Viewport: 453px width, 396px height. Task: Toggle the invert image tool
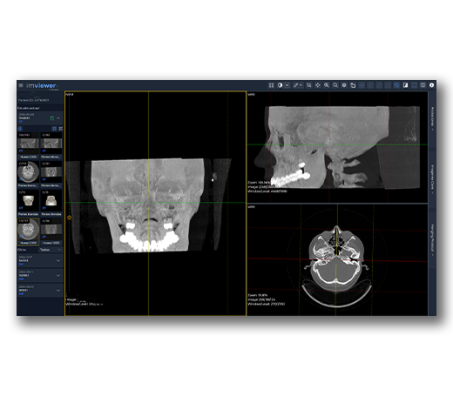click(405, 85)
